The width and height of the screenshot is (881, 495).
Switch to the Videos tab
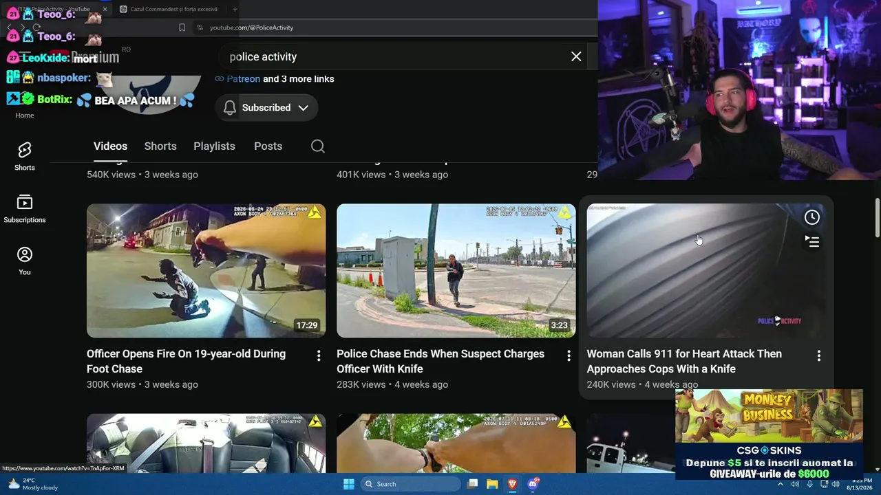(110, 146)
